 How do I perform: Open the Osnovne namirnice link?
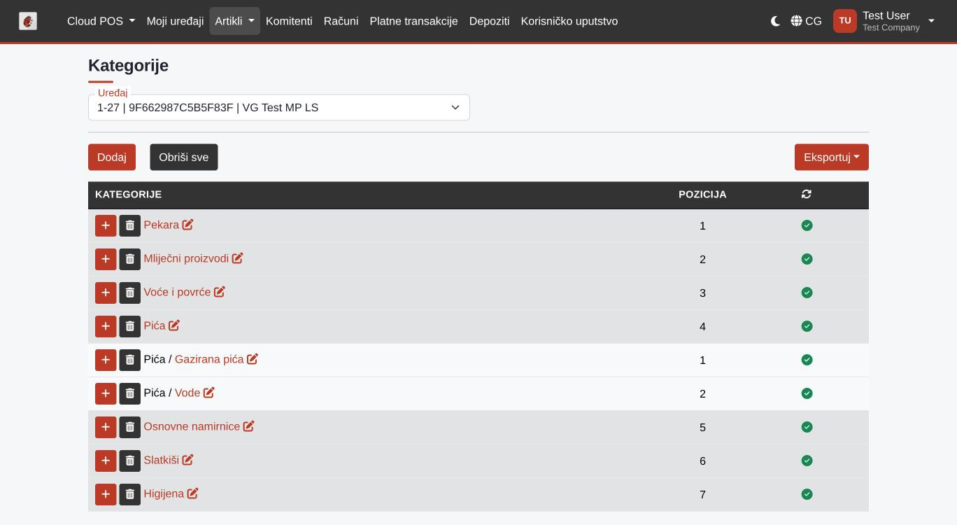192,426
